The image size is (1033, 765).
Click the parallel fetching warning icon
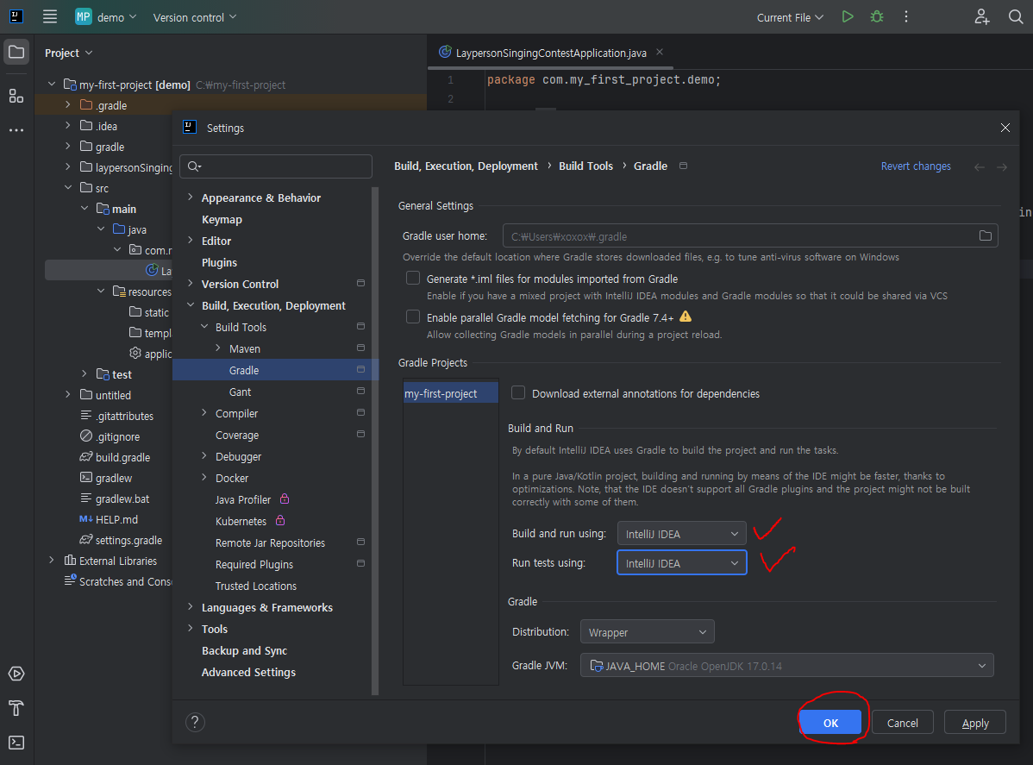tap(686, 317)
